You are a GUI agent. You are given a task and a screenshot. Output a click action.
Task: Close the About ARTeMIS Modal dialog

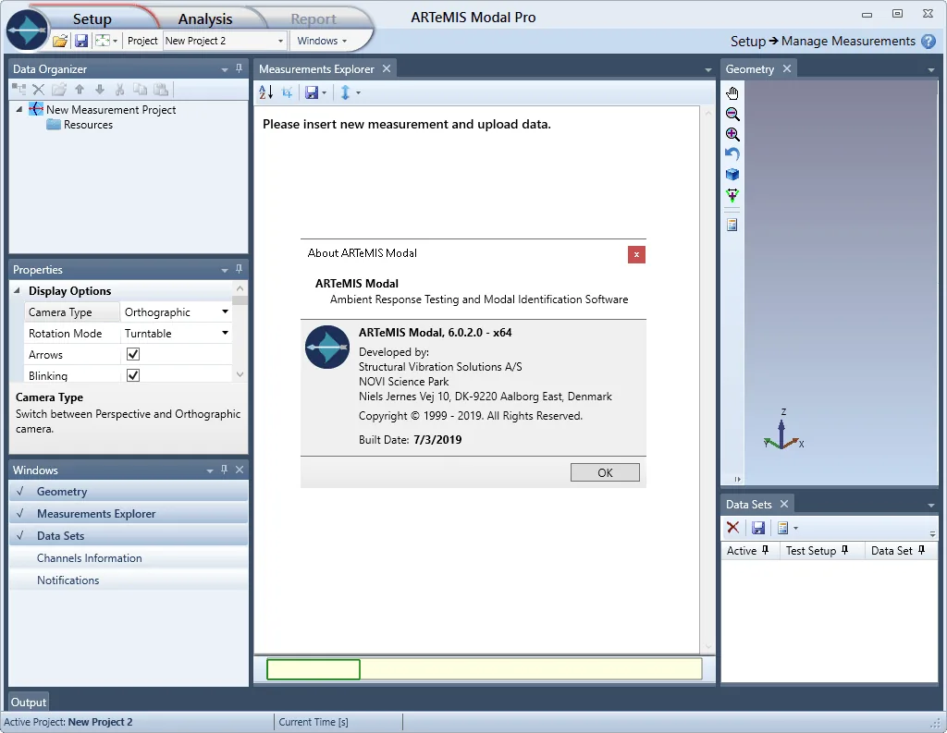636,255
